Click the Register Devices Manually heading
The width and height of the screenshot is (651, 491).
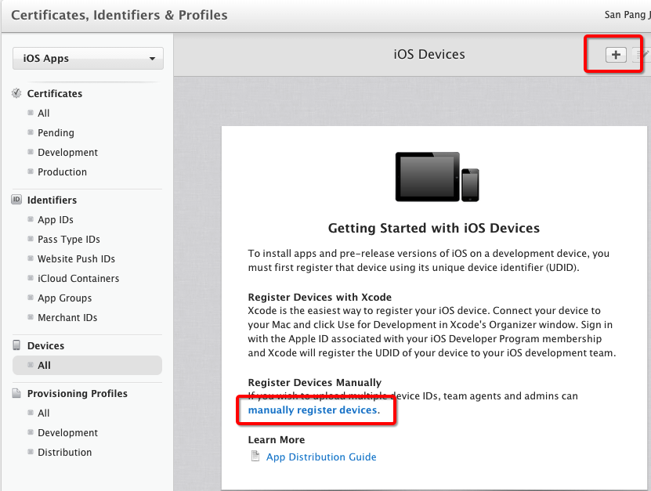(x=315, y=382)
